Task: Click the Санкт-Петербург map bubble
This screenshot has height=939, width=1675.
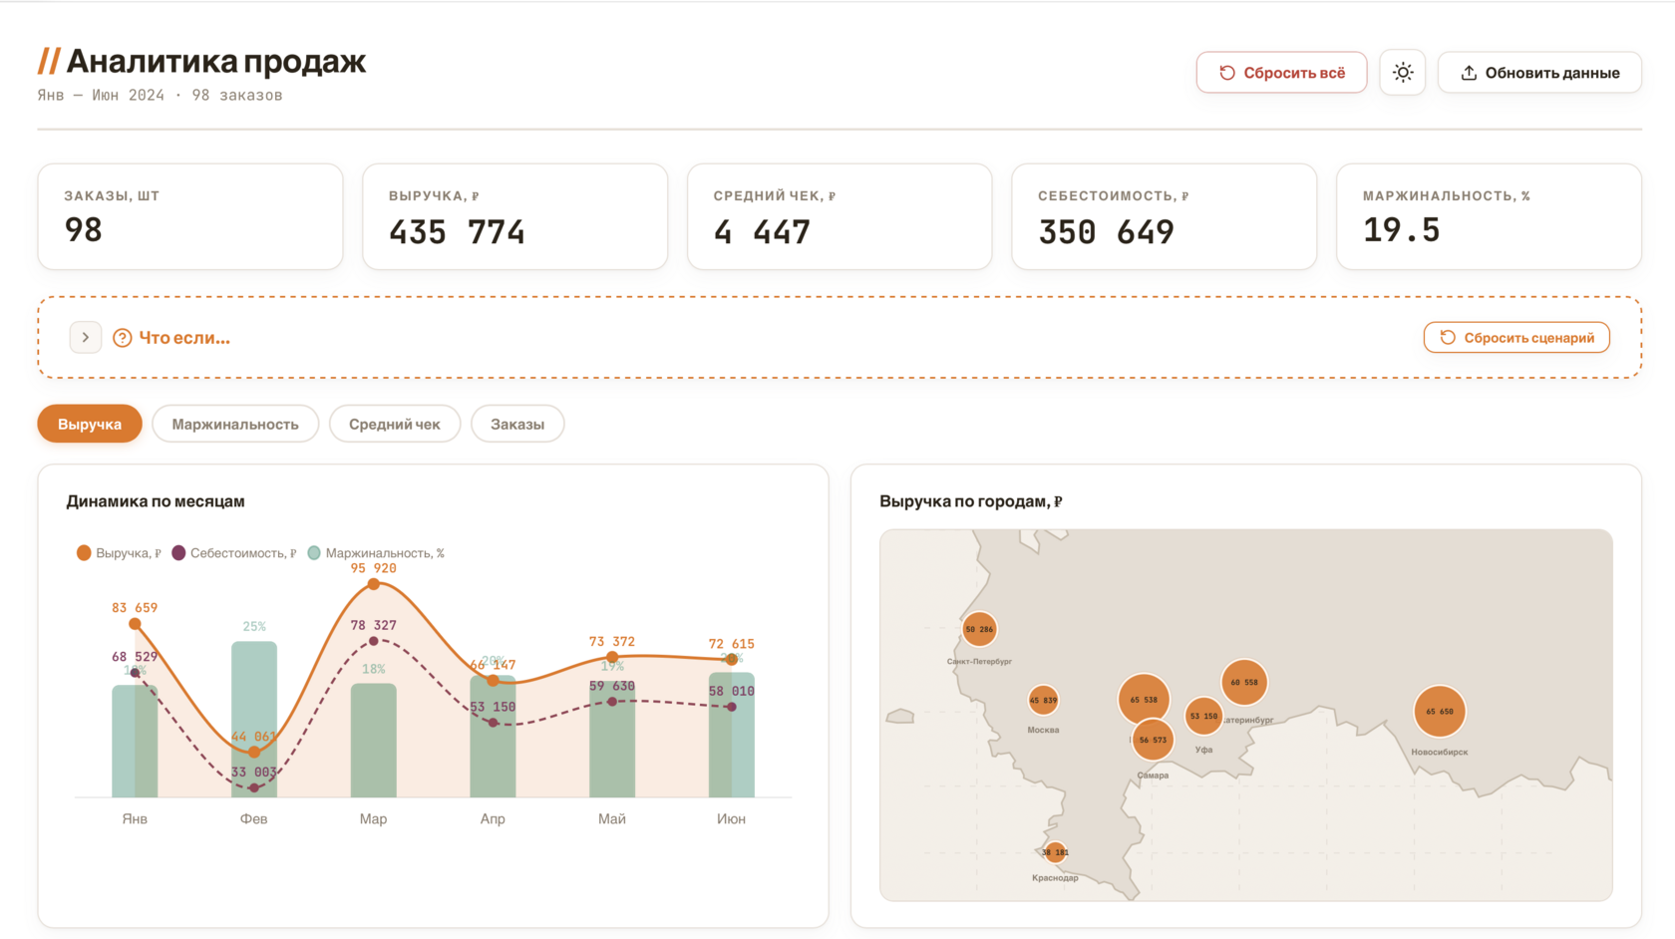Action: [x=979, y=629]
